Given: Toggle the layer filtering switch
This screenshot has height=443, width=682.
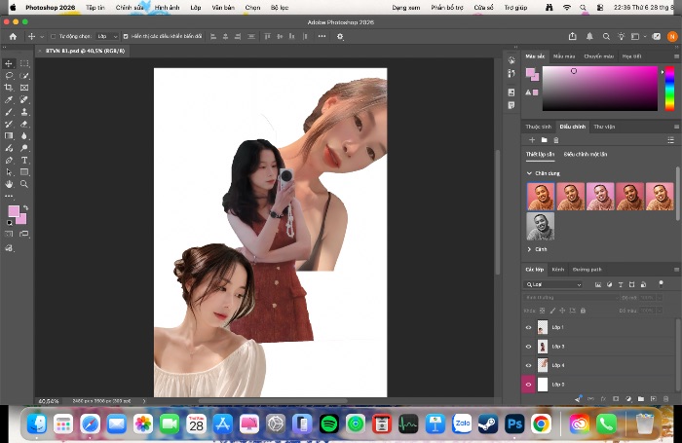Looking at the screenshot, I should (x=661, y=284).
